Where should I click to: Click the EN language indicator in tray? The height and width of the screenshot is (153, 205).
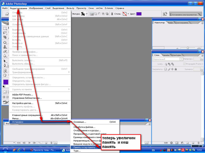coord(153,150)
